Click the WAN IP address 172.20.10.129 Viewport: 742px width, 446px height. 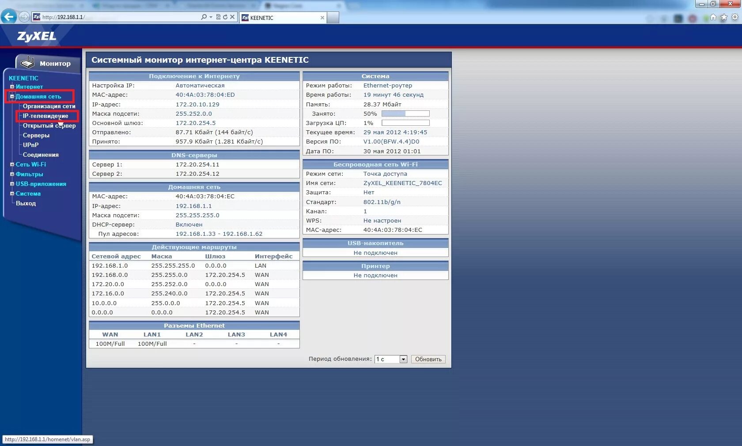point(197,105)
